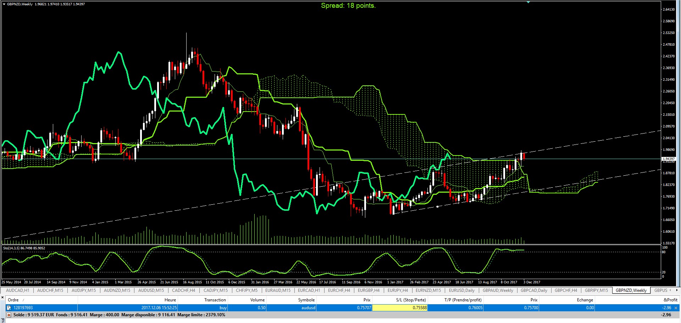Select the EURJPY,H4 chart tab

tap(398, 290)
